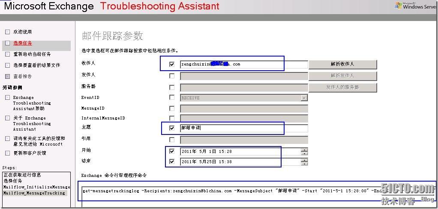Click the icon beside 欢迎使用
Image resolution: width=438 pixels, height=209 pixels.
pyautogui.click(x=7, y=32)
